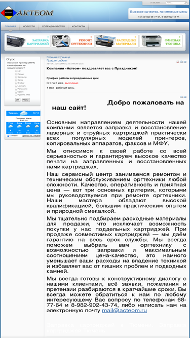Screen dimensions: 190x338
Task: Click the Главная страница link
Action: coord(58,57)
